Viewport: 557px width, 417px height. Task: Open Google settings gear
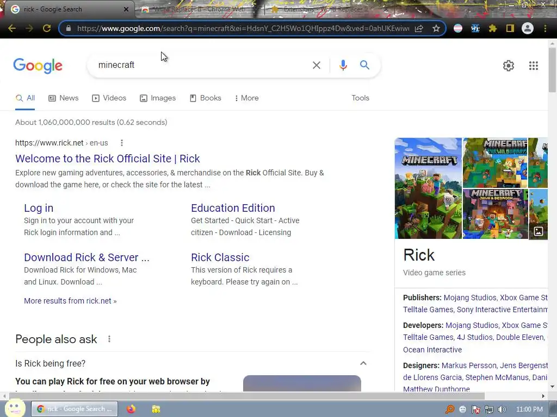coord(509,66)
